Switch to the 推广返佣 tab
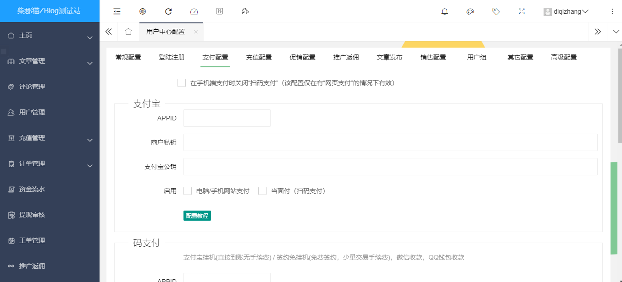Image resolution: width=622 pixels, height=282 pixels. [x=346, y=57]
